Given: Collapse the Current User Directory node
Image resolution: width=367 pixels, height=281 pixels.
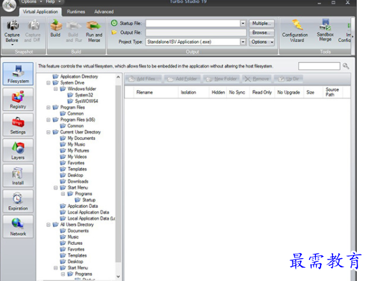Looking at the screenshot, I should (x=48, y=132).
